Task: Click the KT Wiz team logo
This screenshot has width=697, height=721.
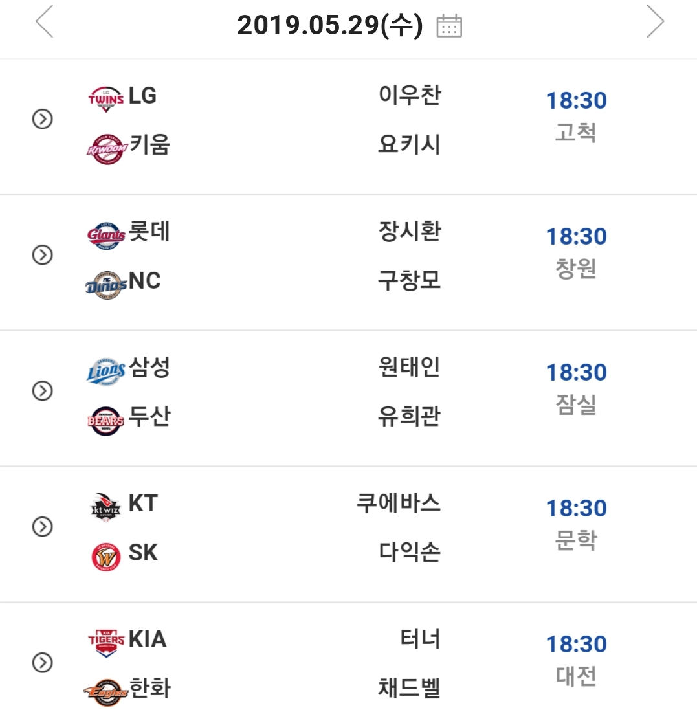Action: 105,506
